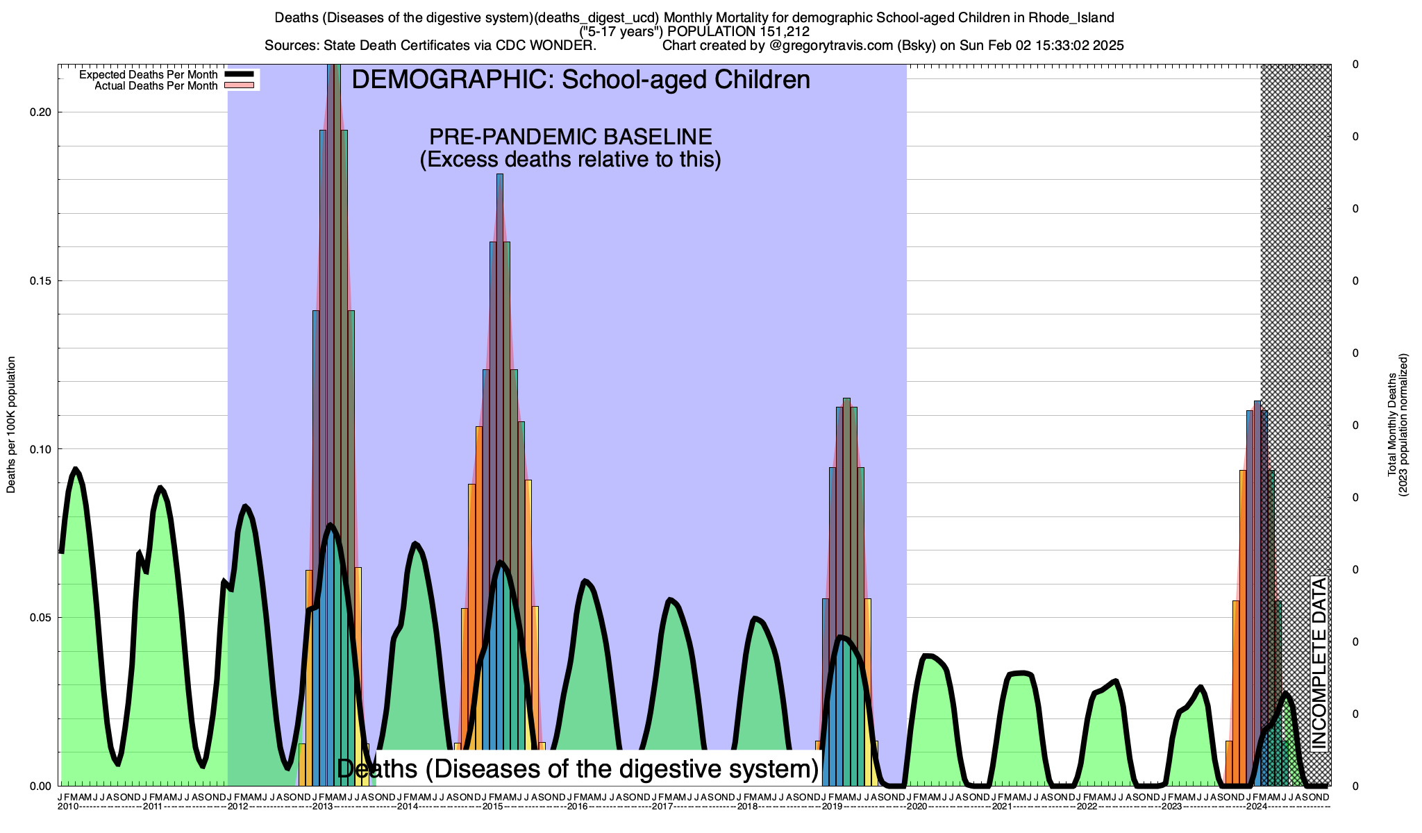Click the black expected-deaths peak in 2010
This screenshot has width=1422, height=833.
coord(76,470)
